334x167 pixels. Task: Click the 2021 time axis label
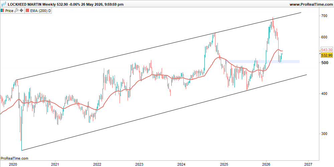[55, 164]
